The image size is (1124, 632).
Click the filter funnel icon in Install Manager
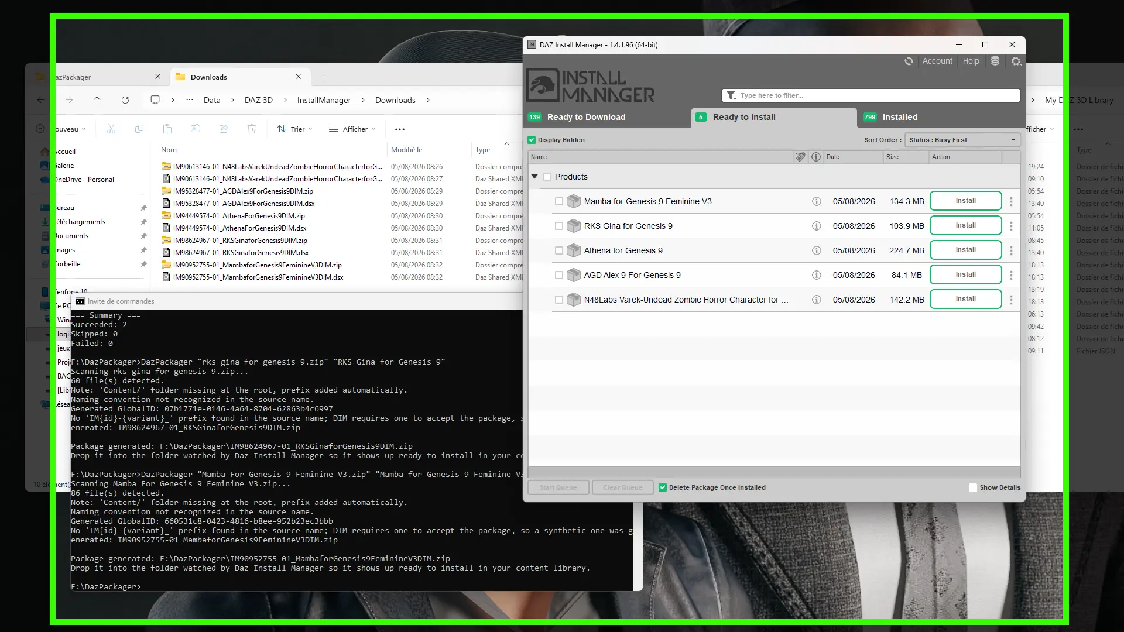pyautogui.click(x=731, y=95)
